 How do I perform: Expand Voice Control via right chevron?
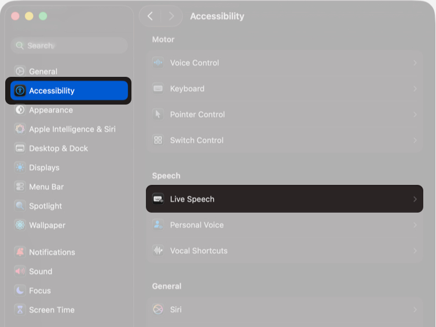click(415, 63)
